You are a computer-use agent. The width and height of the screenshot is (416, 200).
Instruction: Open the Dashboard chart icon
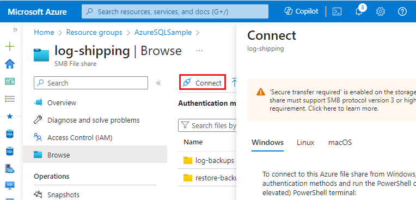tap(10, 81)
